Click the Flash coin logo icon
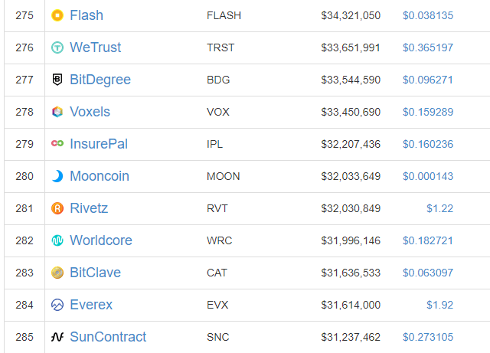The image size is (490, 353). tap(57, 15)
